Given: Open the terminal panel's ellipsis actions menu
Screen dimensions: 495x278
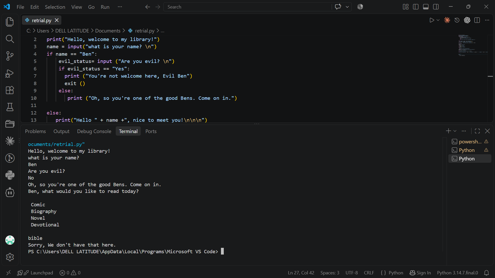Looking at the screenshot, I should [464, 131].
